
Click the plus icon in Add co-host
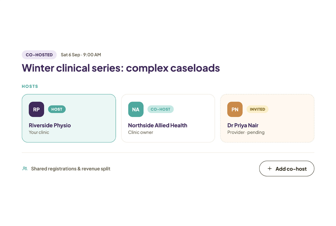pyautogui.click(x=270, y=169)
